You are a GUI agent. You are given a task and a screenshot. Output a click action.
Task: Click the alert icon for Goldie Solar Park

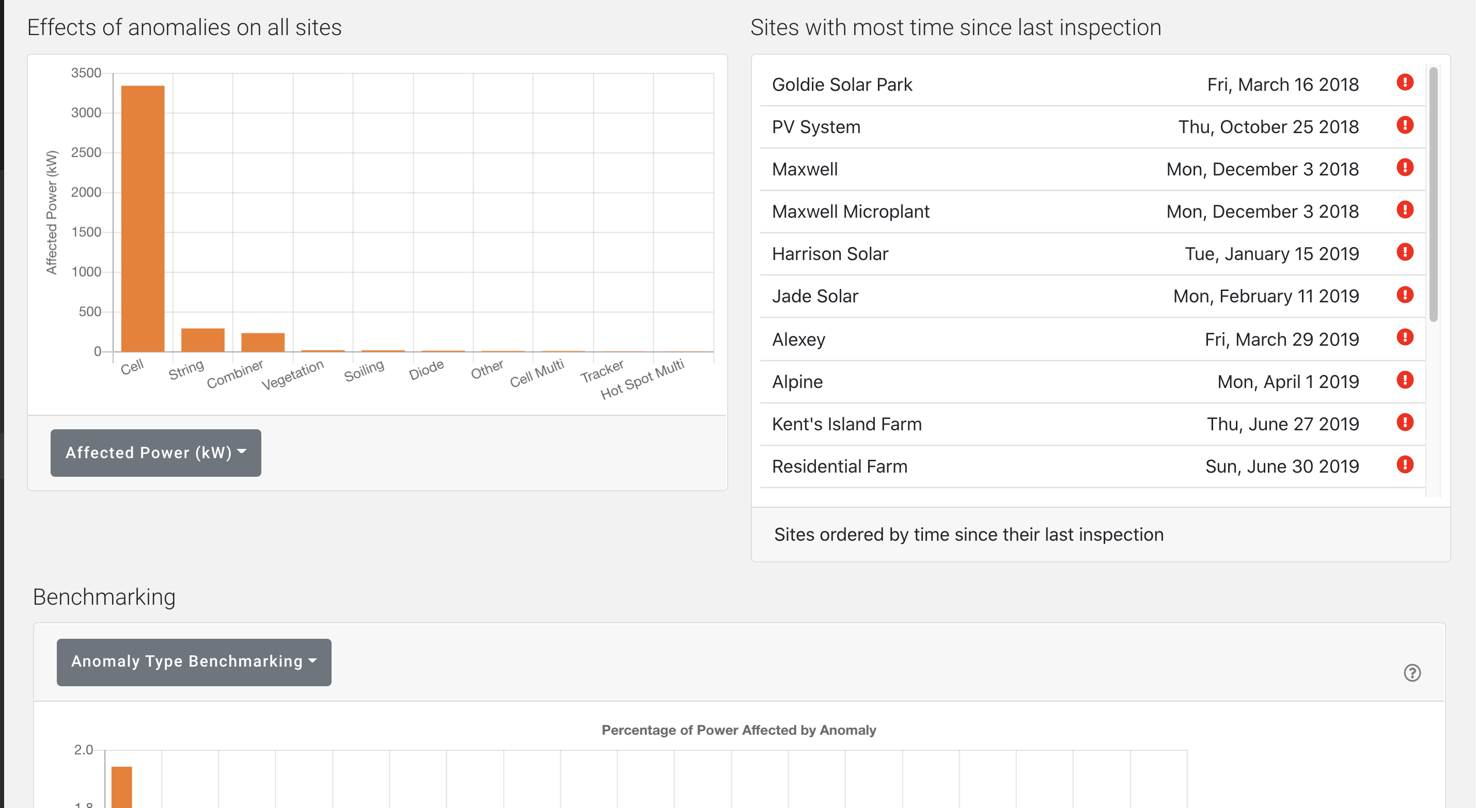(x=1404, y=83)
